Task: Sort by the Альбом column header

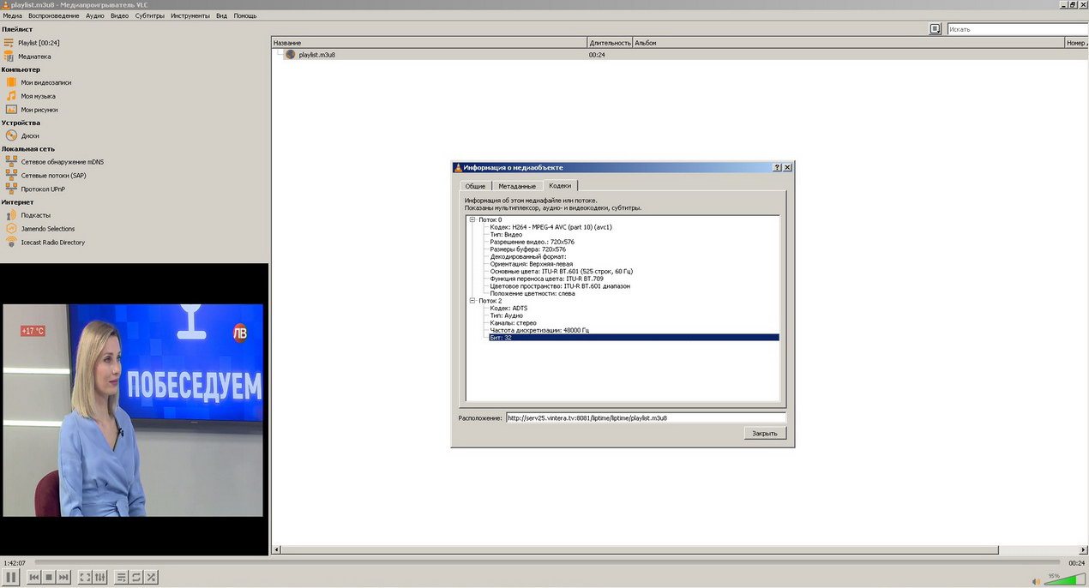Action: (x=847, y=43)
